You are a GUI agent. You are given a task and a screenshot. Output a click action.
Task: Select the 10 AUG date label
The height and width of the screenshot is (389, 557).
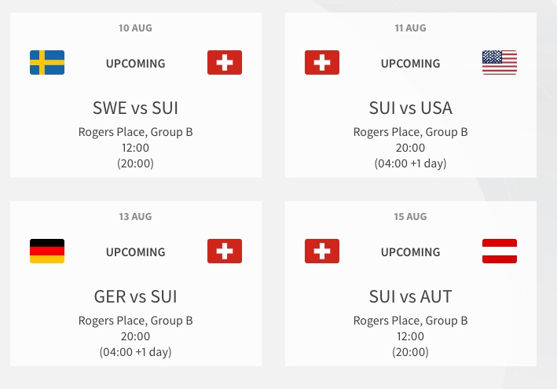point(136,28)
